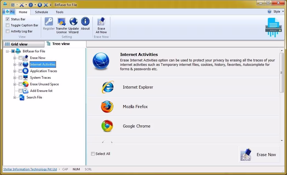This screenshot has height=175, width=287.
Task: Click the BitRaser logo in title bar
Action: (5, 4)
